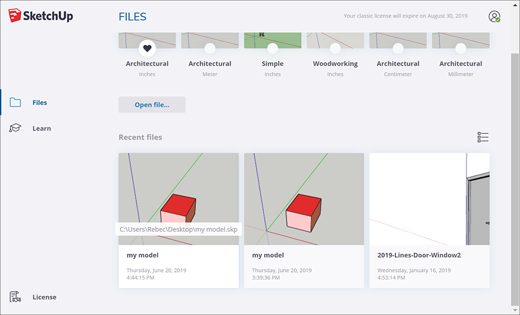Viewport: 520px width, 315px height.
Task: Mark Simple Inches template as favorite
Action: point(273,48)
